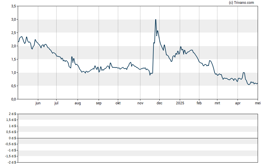Click the 'apr' month label

coord(238,103)
